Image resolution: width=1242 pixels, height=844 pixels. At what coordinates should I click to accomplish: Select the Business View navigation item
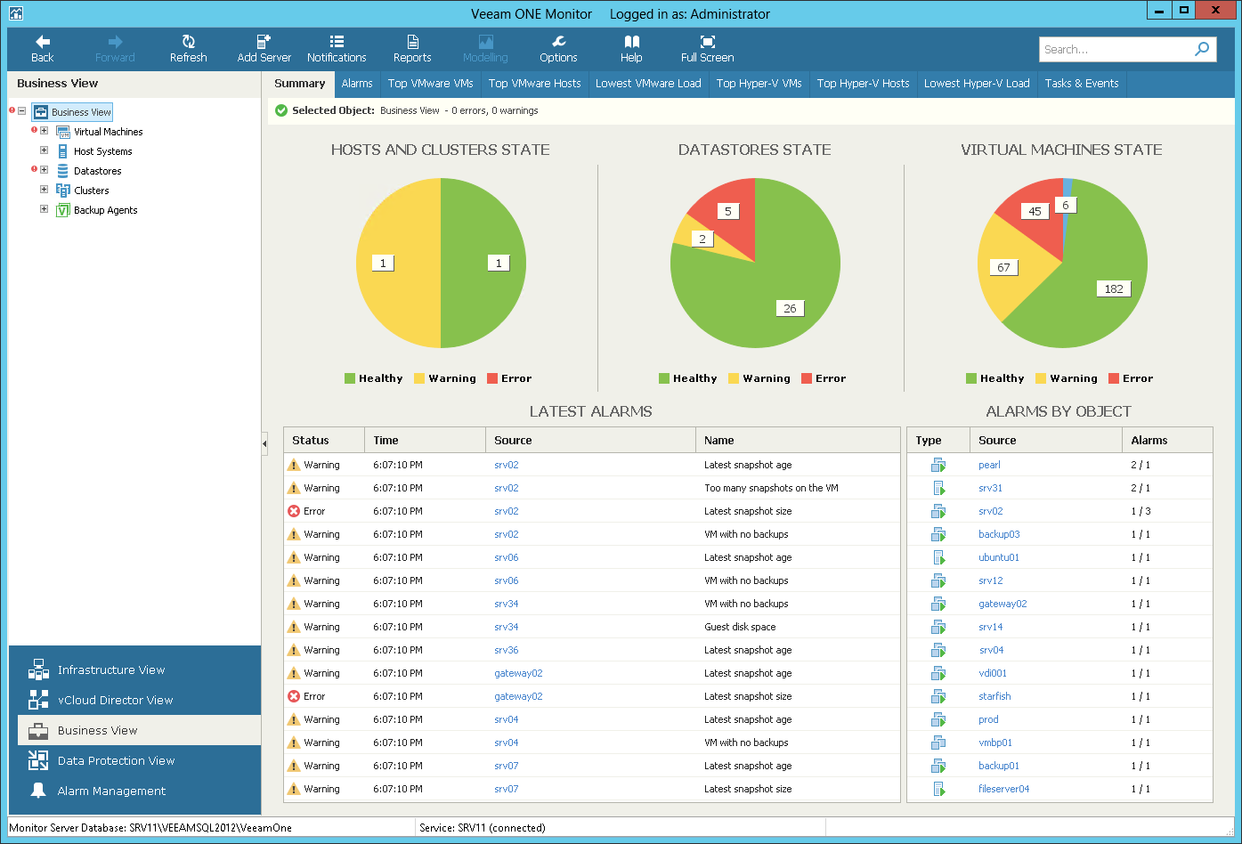pos(139,730)
